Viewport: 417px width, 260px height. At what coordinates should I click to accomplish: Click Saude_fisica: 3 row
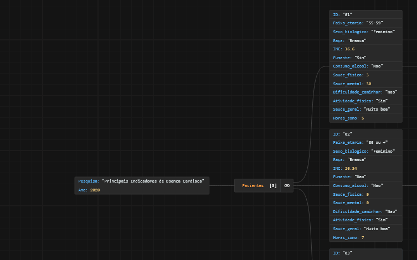[365, 75]
